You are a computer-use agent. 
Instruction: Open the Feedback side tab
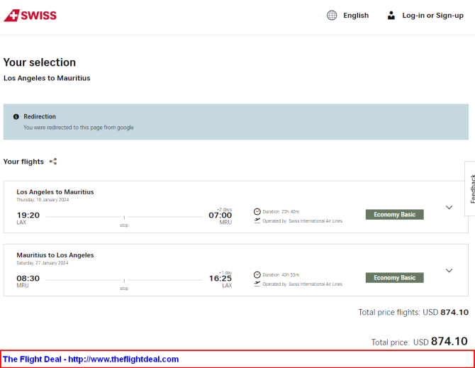[x=471, y=188]
